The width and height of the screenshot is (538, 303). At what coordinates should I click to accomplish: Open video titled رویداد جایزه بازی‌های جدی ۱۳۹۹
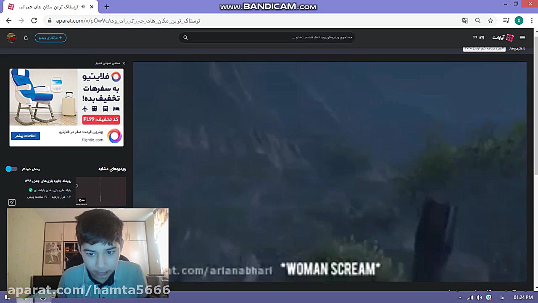click(x=48, y=181)
